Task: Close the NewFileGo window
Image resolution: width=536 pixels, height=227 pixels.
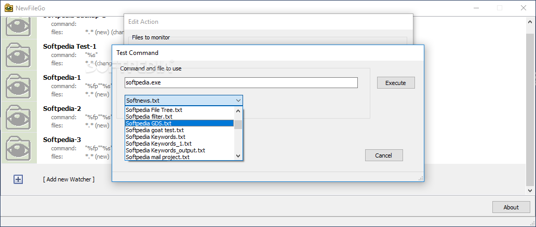Action: pos(524,8)
